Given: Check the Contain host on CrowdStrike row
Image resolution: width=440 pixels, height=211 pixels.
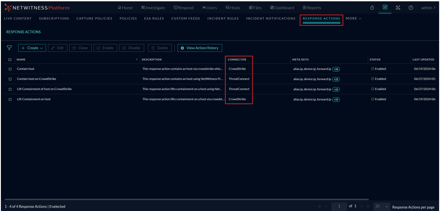Looking at the screenshot, I should [10, 79].
